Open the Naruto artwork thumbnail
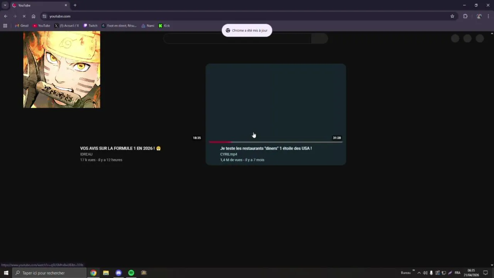 (62, 69)
